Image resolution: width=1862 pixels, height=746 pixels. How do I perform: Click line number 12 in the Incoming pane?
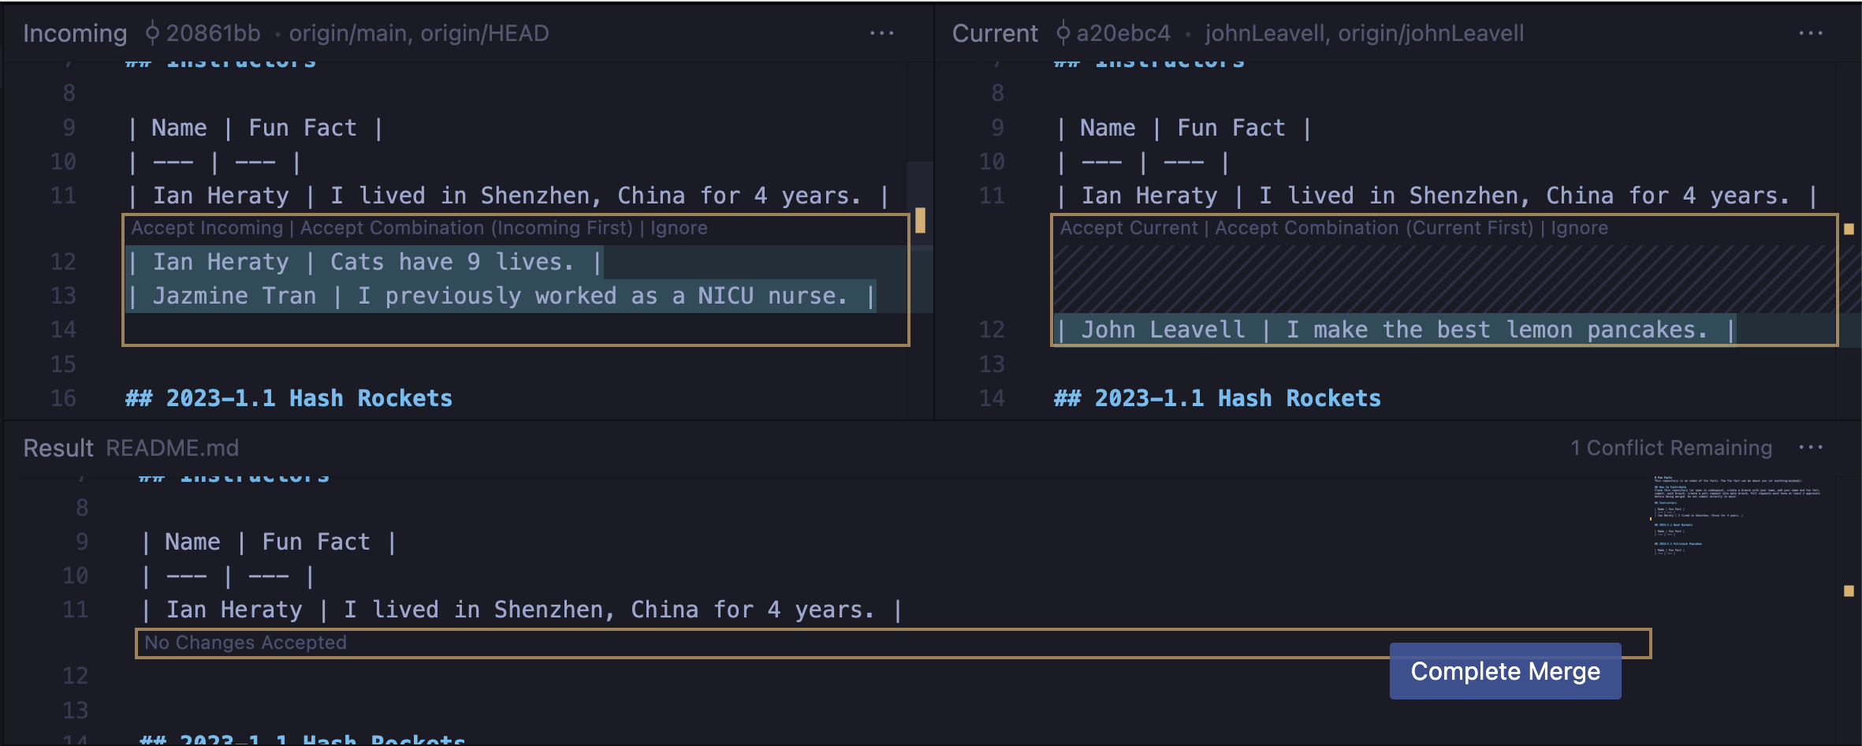pos(63,262)
